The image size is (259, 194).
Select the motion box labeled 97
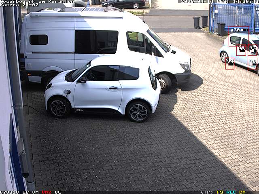(x=253, y=50)
